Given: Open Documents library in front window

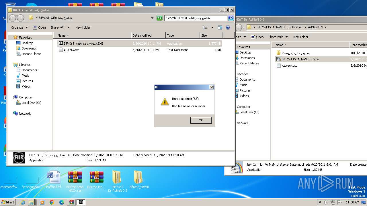Looking at the screenshot, I should pyautogui.click(x=29, y=70).
